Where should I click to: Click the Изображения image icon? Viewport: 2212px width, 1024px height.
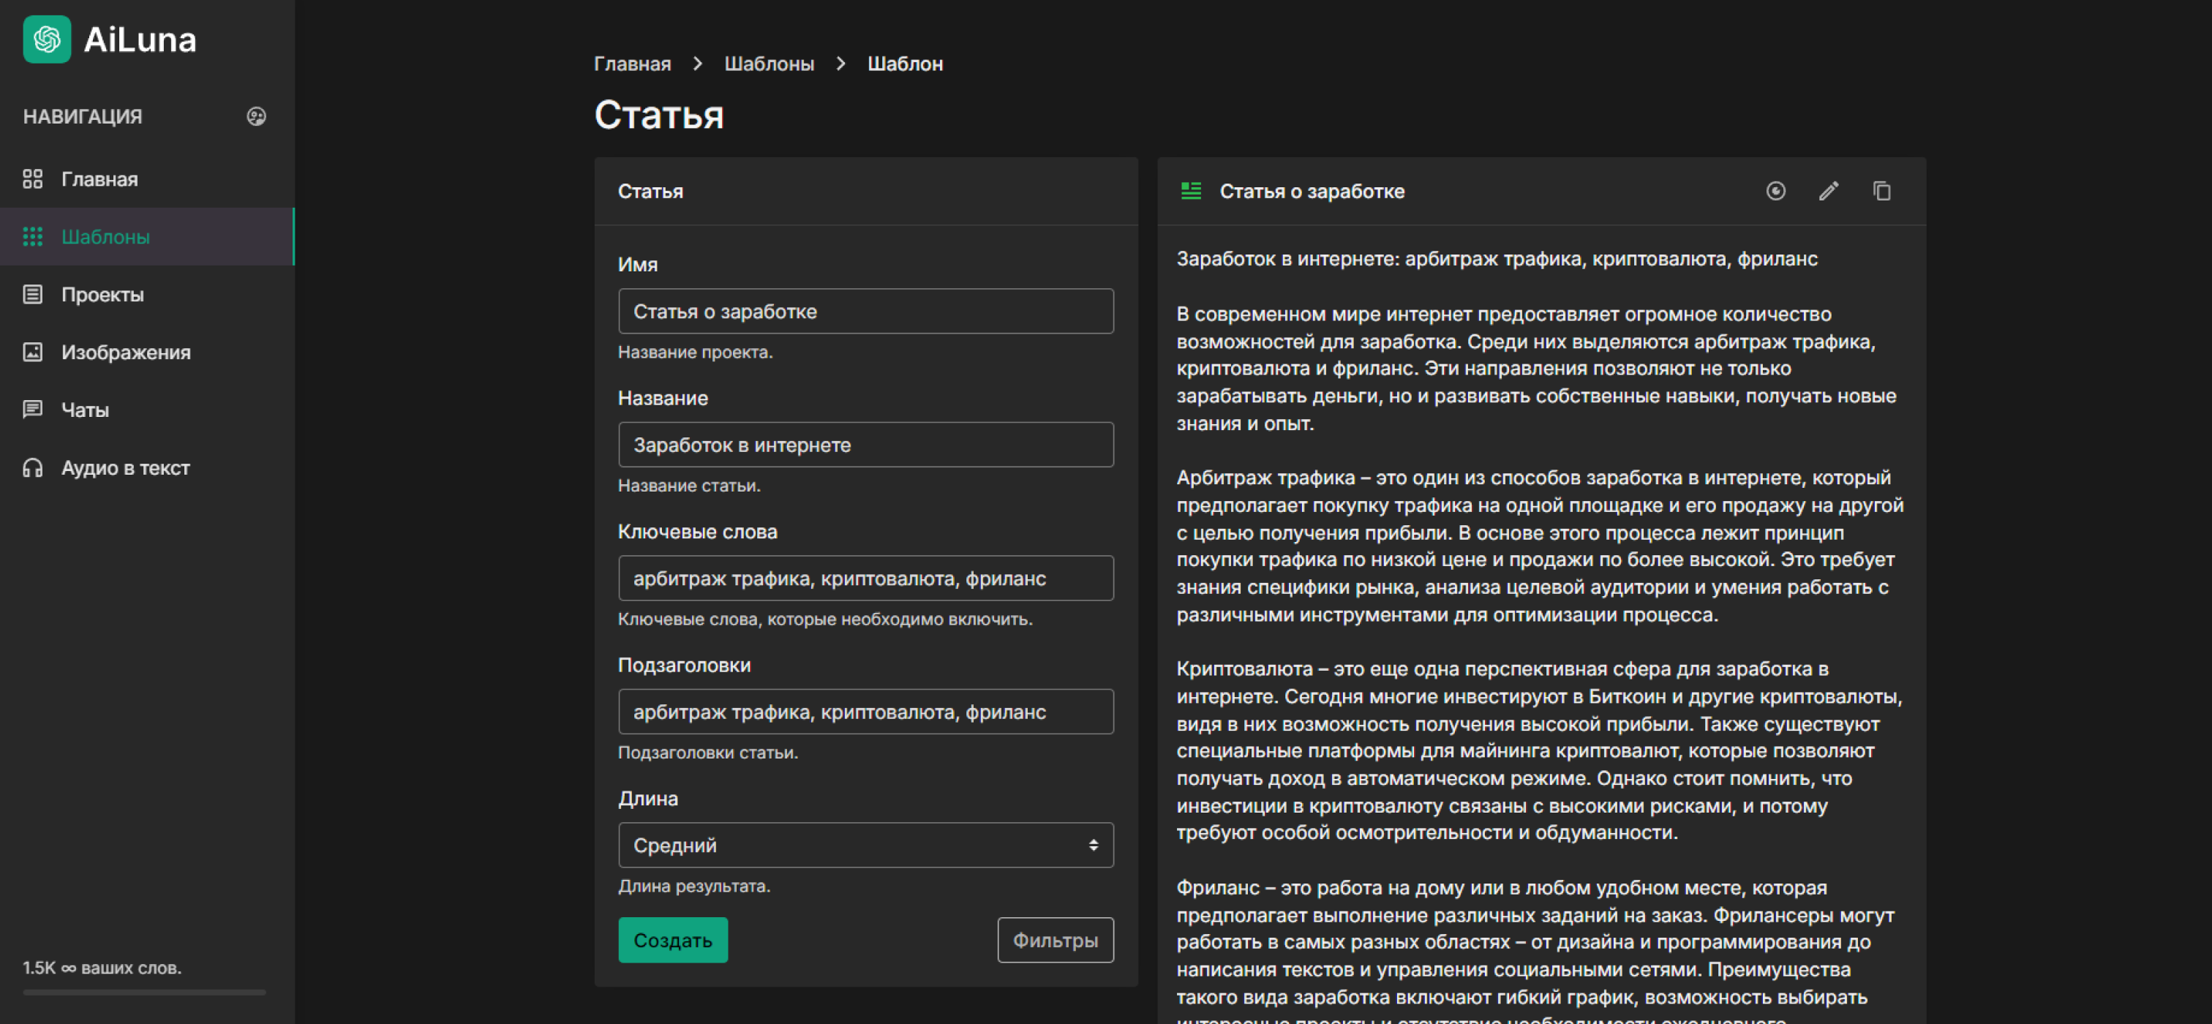[x=34, y=351]
